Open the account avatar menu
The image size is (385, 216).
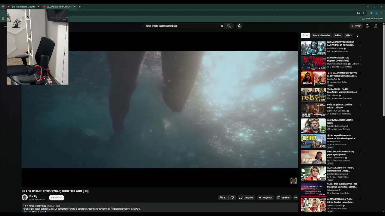(x=376, y=26)
